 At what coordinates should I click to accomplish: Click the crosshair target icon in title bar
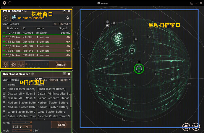click(x=10, y=3)
